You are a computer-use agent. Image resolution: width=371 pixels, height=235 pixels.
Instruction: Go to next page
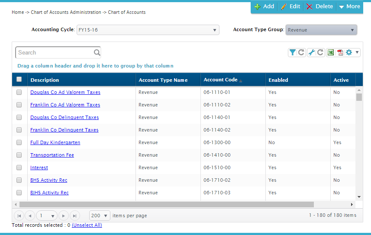(63, 216)
